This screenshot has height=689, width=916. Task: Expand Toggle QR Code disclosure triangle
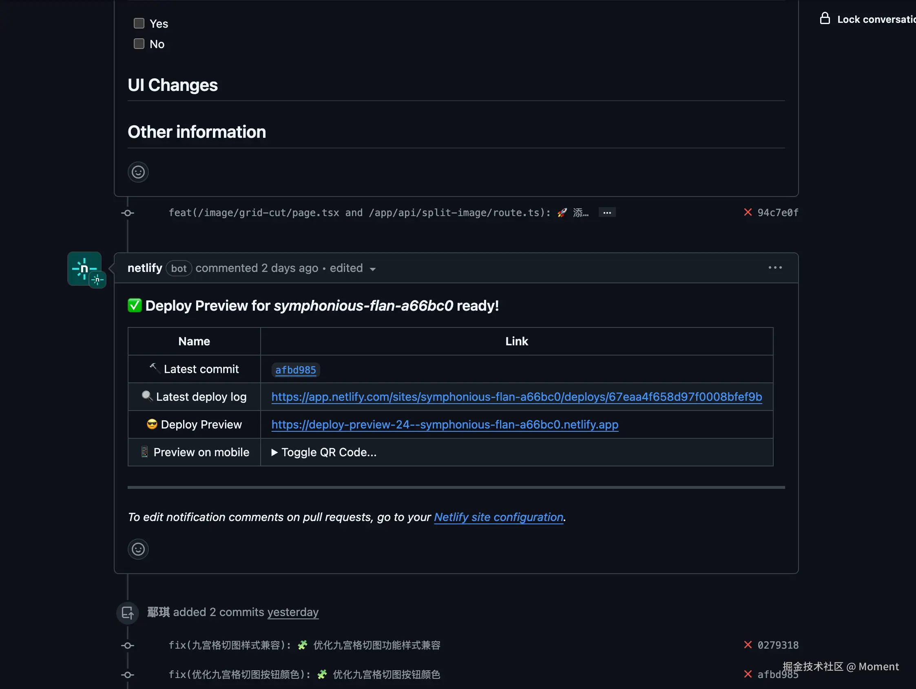[274, 453]
